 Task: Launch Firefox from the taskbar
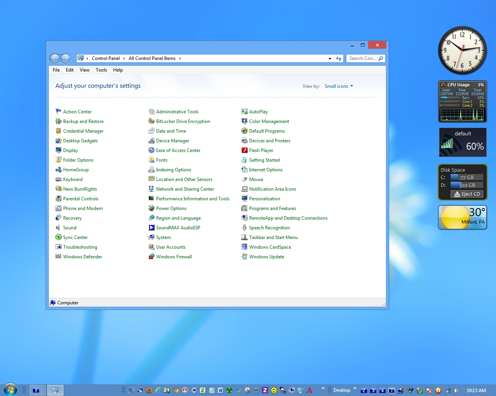(149, 390)
